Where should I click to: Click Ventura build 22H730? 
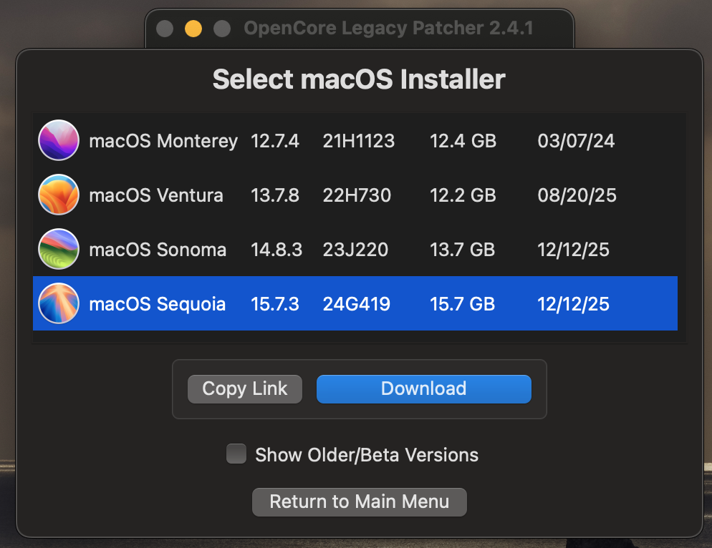pos(357,195)
